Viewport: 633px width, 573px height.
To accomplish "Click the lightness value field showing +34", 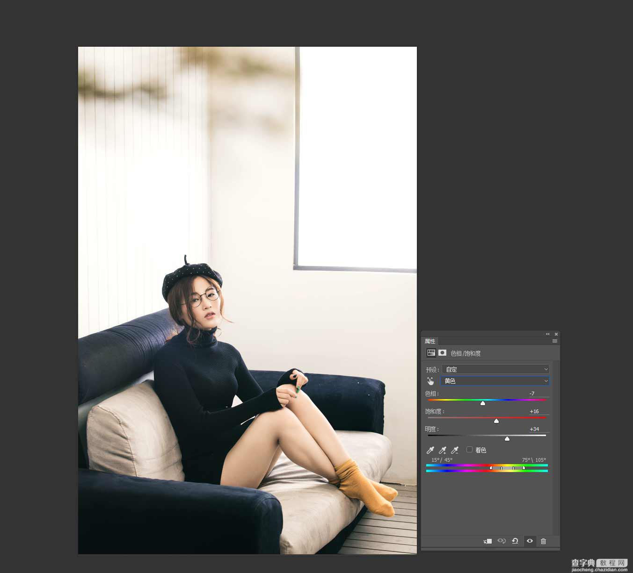I will coord(539,429).
